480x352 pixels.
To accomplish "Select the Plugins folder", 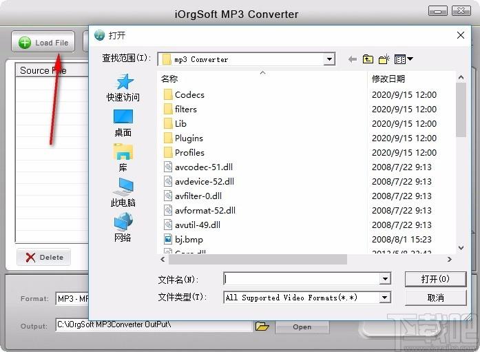I will (183, 138).
